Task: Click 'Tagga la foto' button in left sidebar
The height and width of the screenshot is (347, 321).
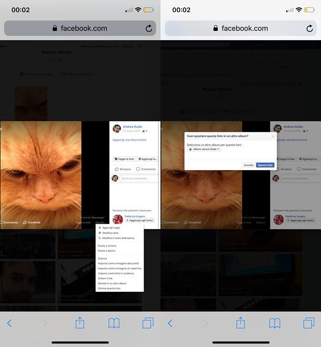Action: (x=124, y=159)
